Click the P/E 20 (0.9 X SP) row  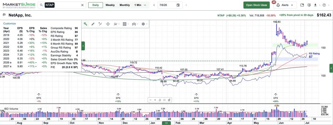[64, 67]
